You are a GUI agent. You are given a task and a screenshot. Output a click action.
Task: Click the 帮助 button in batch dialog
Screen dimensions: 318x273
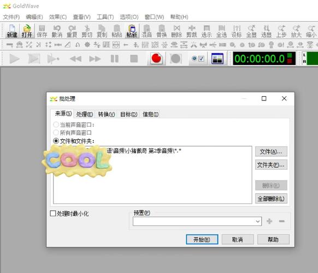point(273,240)
